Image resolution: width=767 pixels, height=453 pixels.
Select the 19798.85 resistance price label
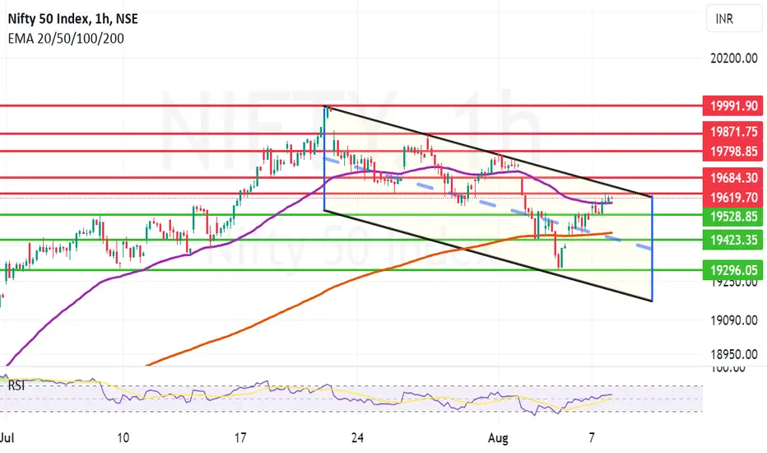coord(732,152)
